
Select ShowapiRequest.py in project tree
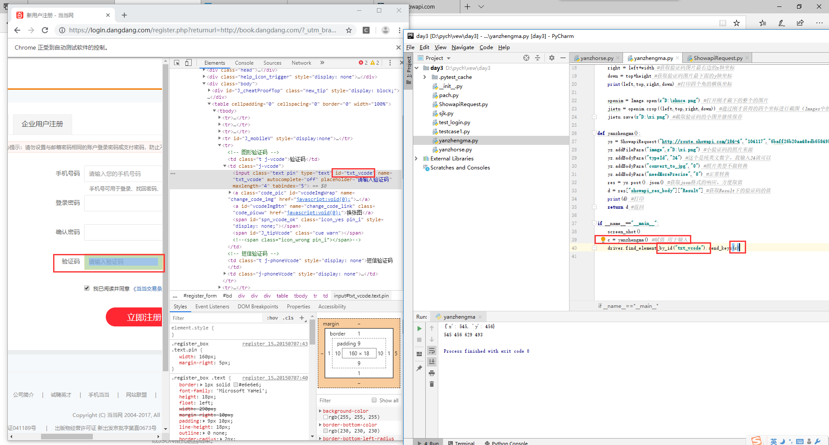point(463,104)
